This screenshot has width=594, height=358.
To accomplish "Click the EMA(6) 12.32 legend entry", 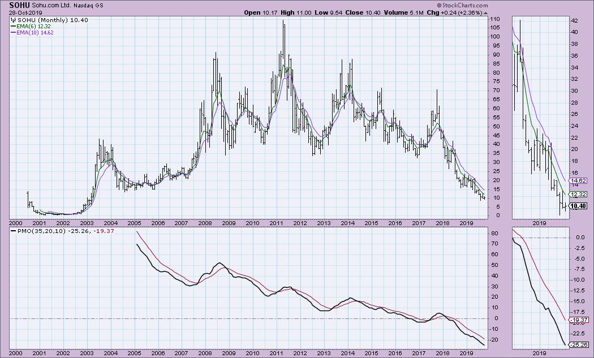I will tap(33, 27).
